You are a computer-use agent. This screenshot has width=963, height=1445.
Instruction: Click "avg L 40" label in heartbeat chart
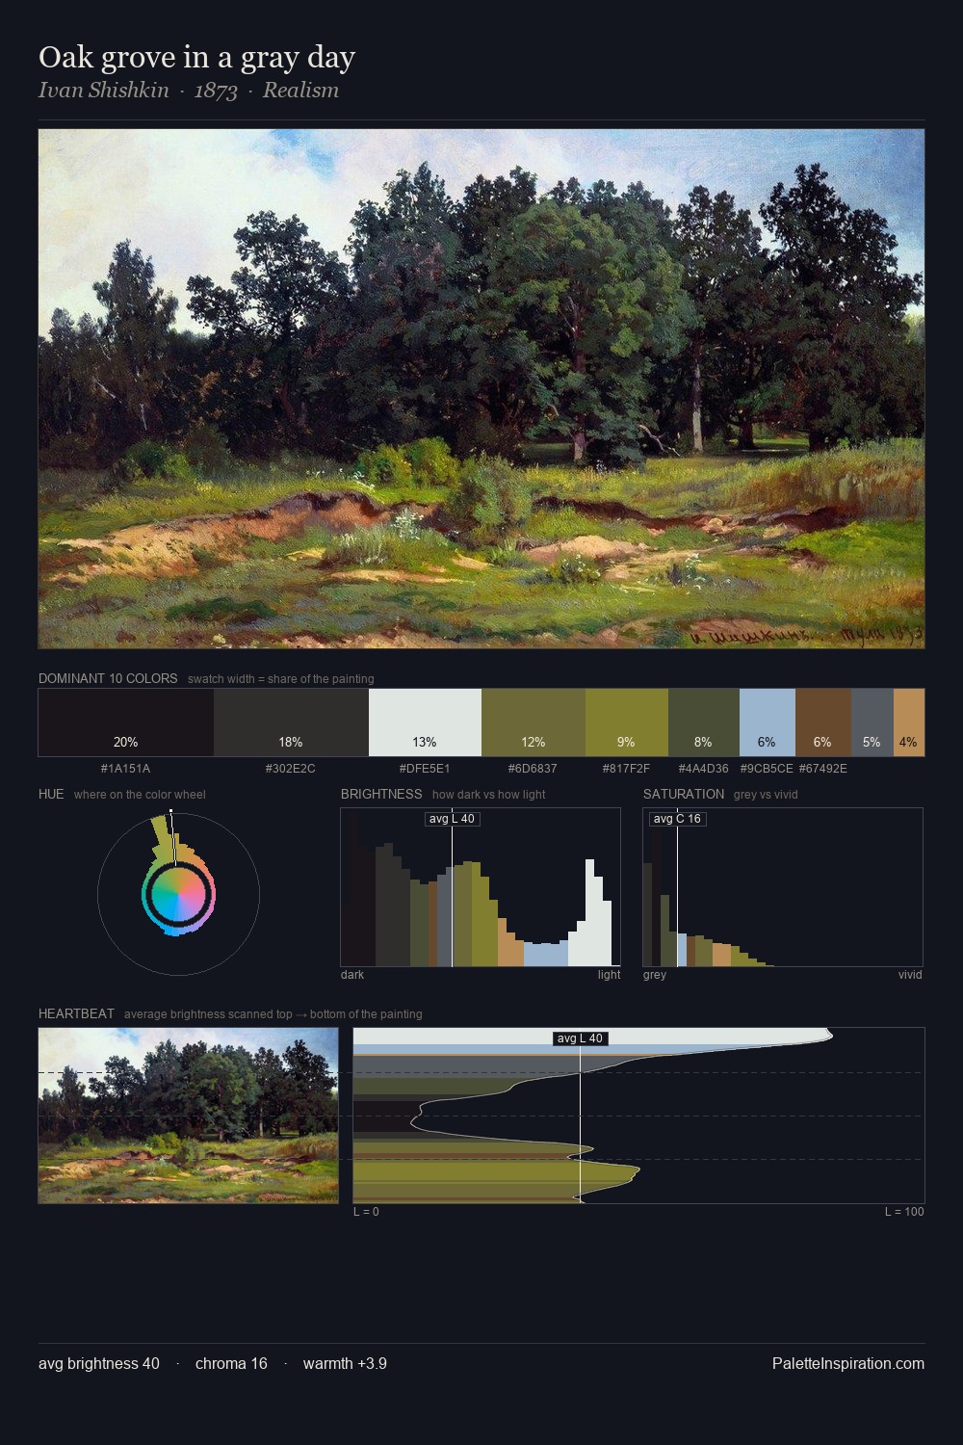point(580,1038)
